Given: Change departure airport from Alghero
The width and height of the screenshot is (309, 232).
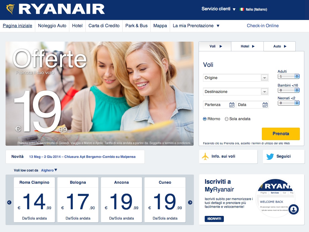Looking at the screenshot, I should point(49,170).
